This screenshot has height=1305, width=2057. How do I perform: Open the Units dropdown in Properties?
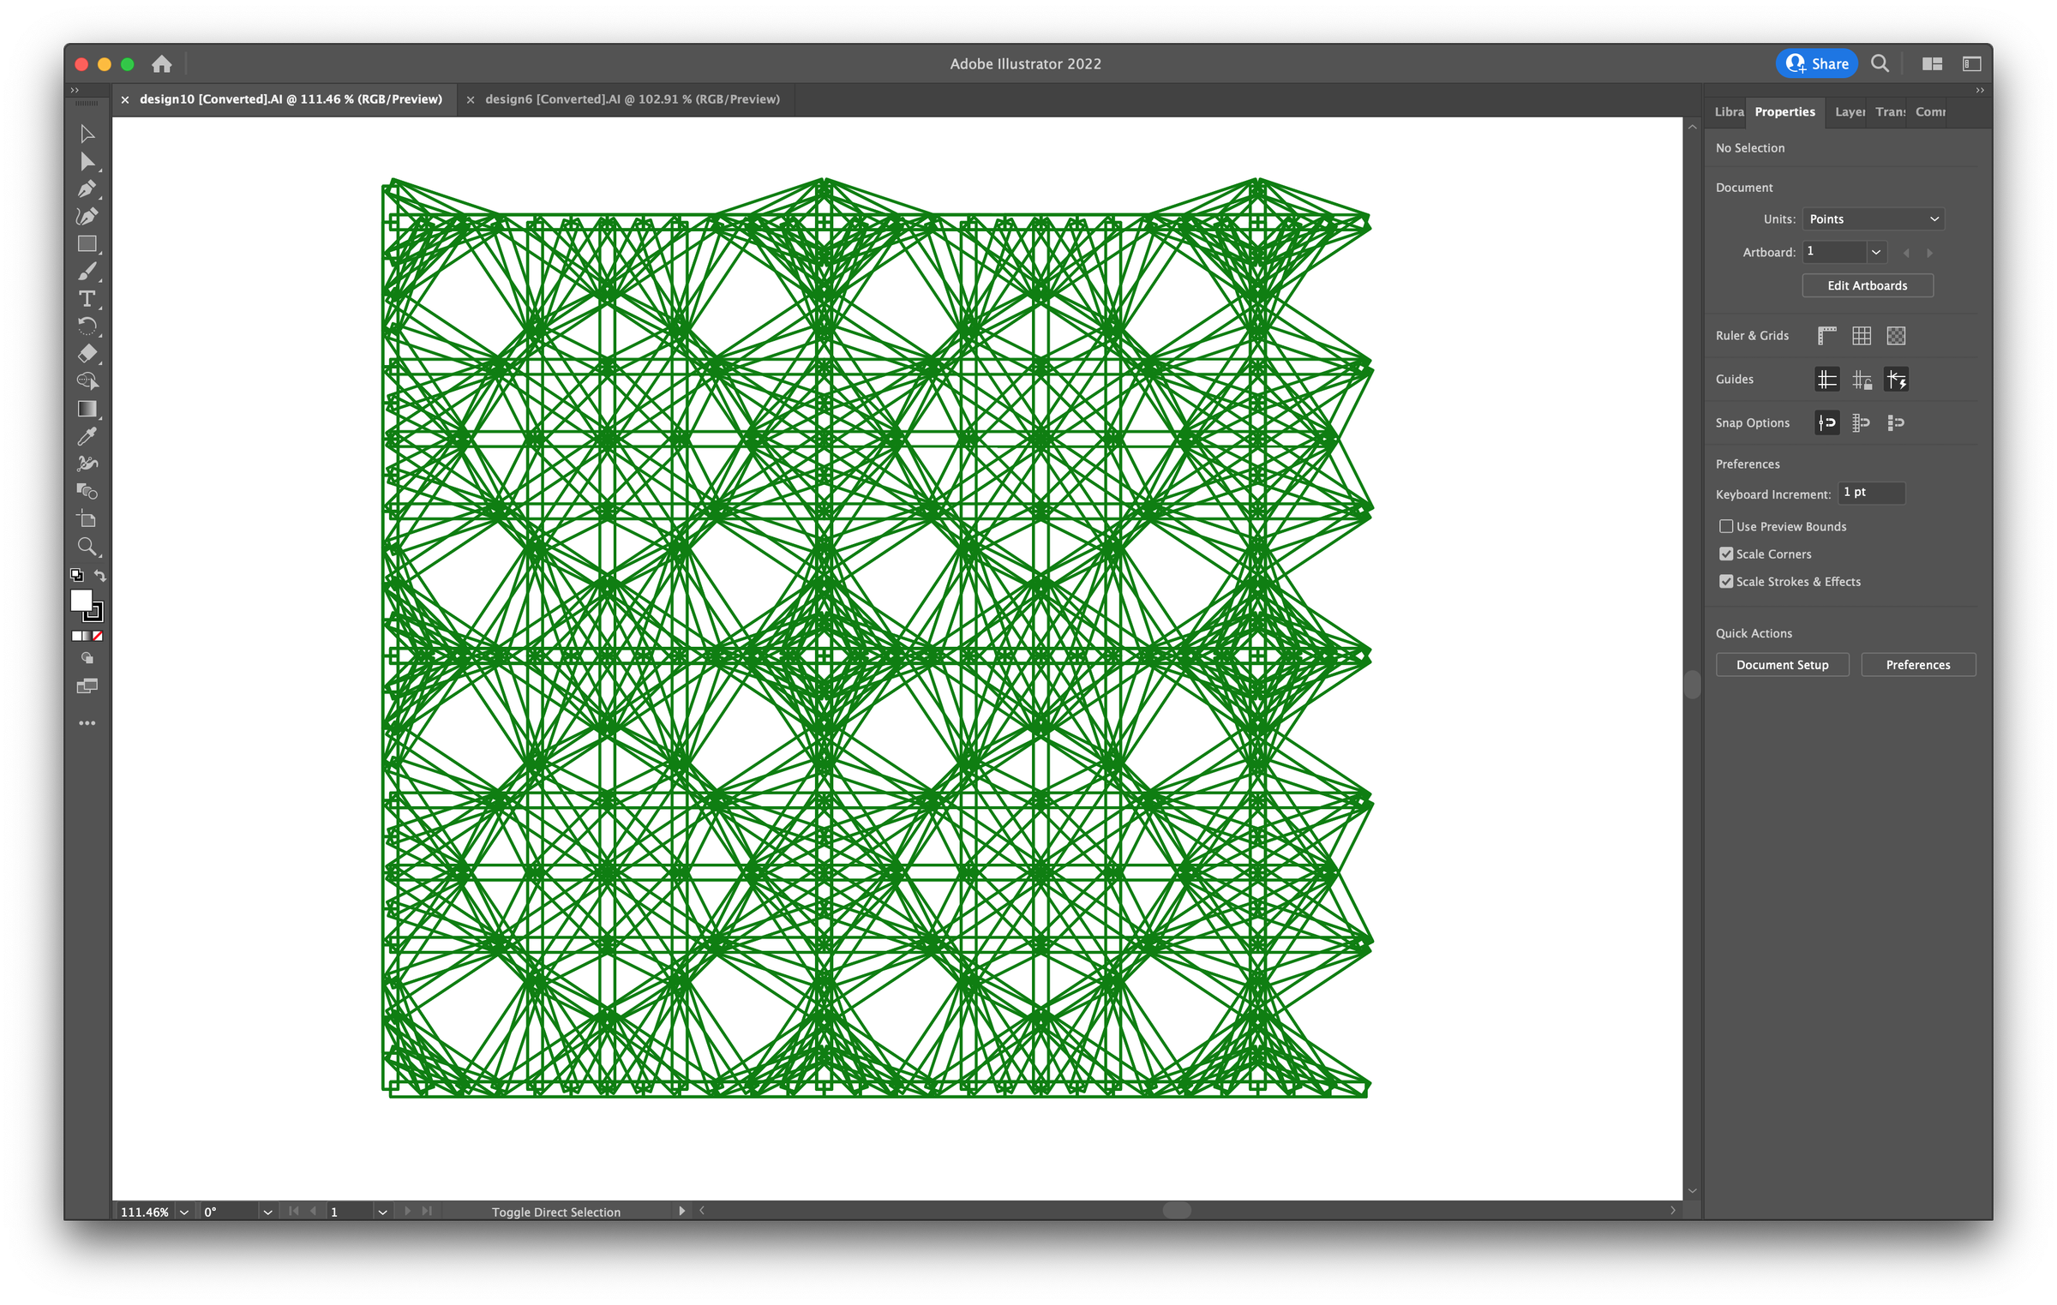point(1873,218)
